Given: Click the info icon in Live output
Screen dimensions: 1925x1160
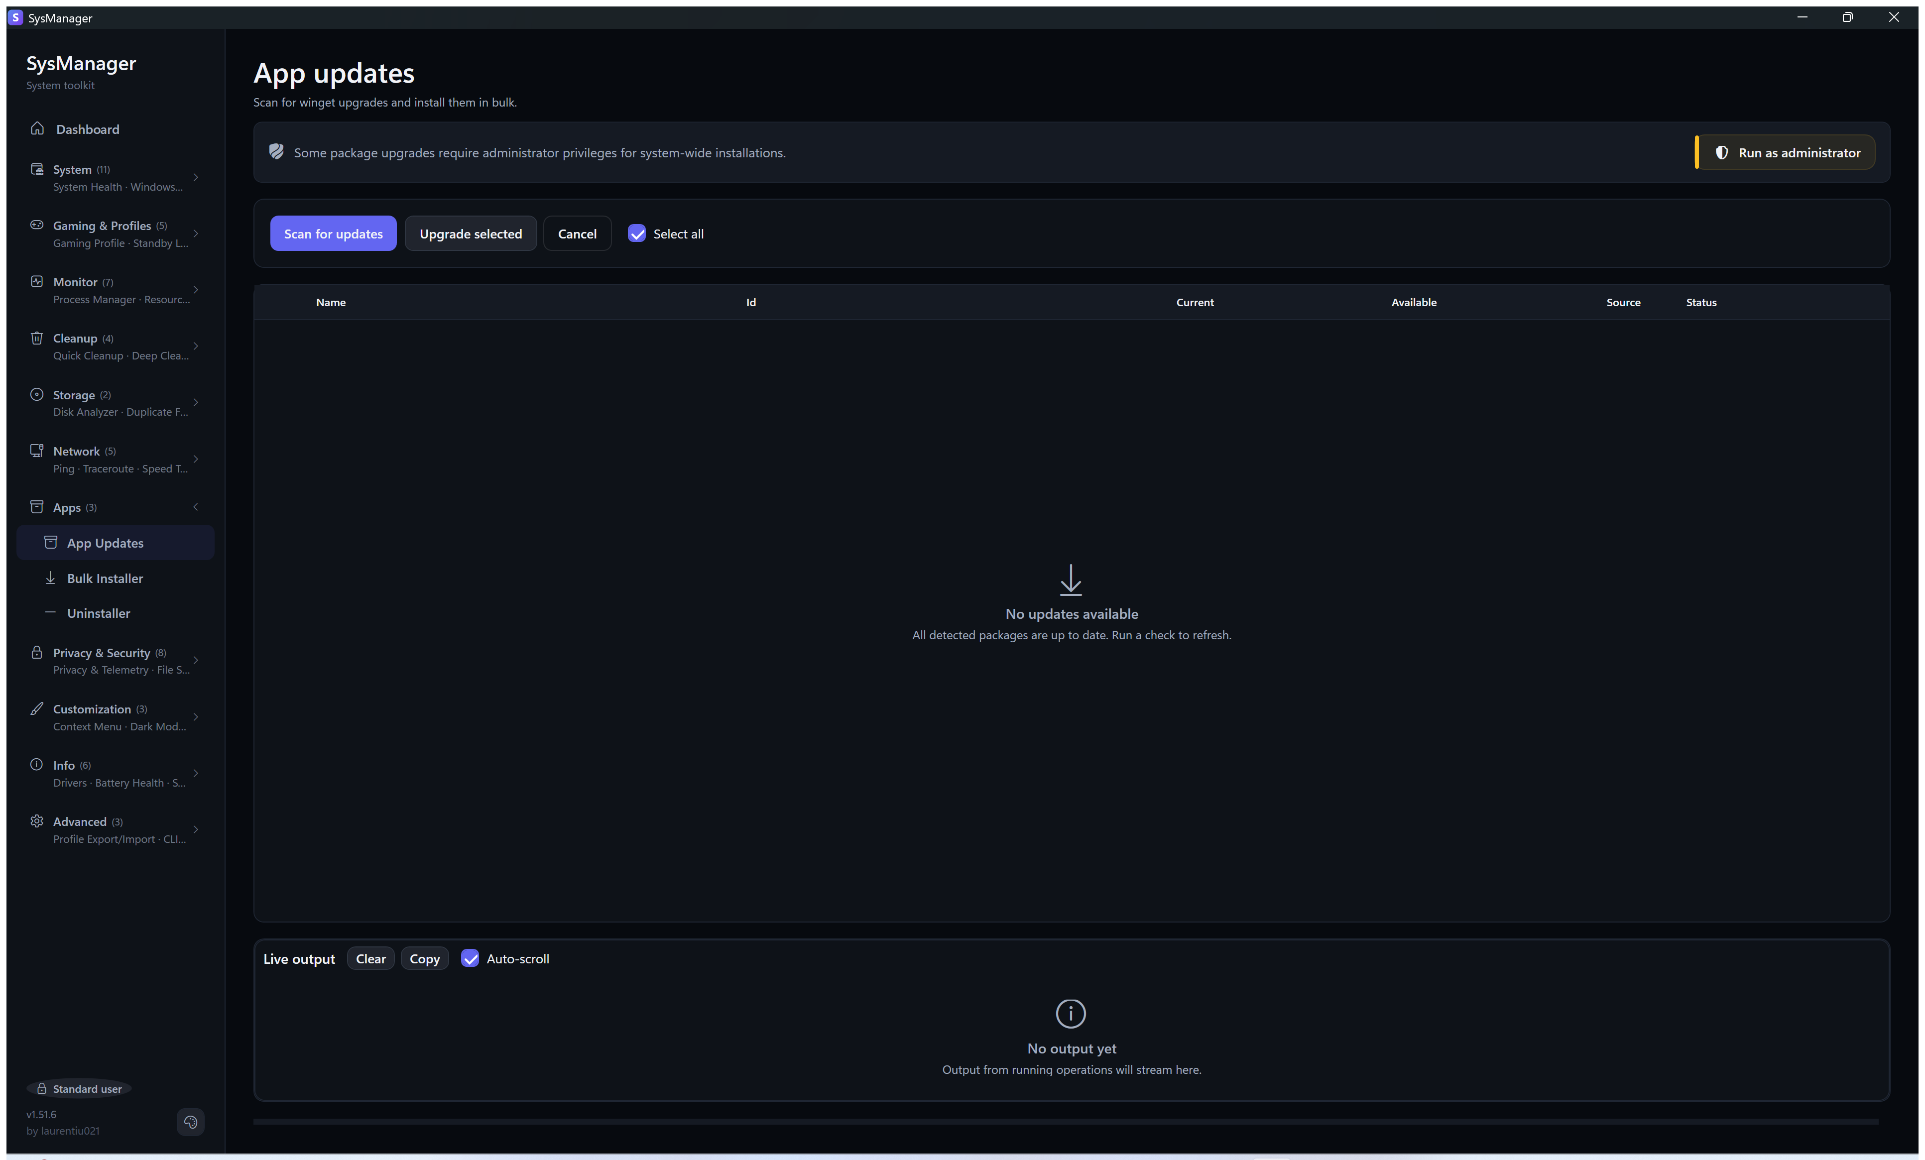Looking at the screenshot, I should 1071,1014.
